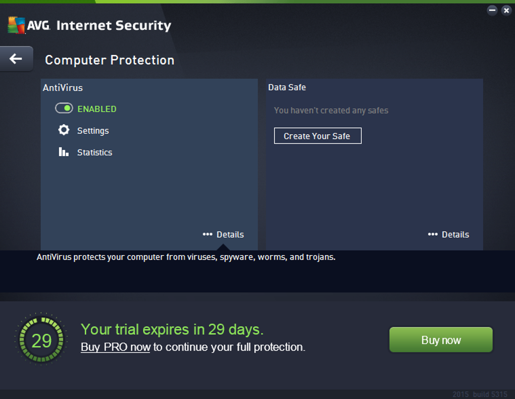This screenshot has width=515, height=399.
Task: Open the Settings entry under AntiVirus
Action: pyautogui.click(x=93, y=131)
